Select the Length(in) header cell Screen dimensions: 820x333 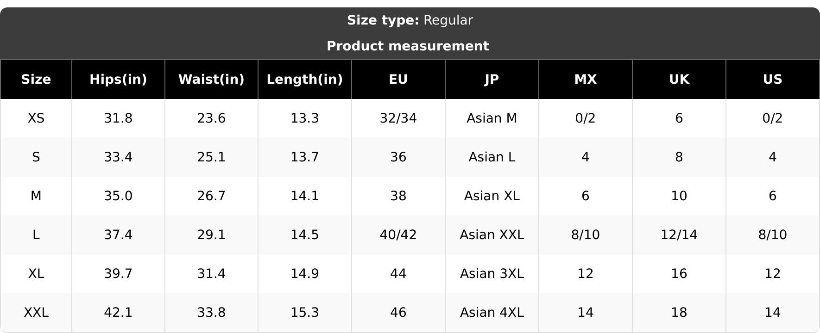(305, 80)
